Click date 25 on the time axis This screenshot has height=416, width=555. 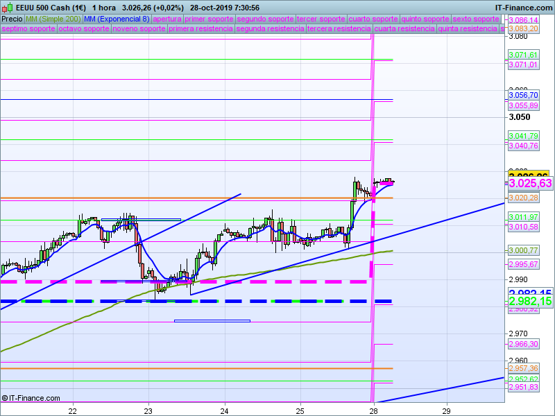[x=300, y=411]
